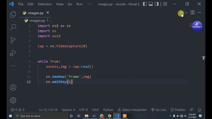The image size is (212, 119).
Task: Click the taskbar clock and date
Action: pyautogui.click(x=192, y=116)
